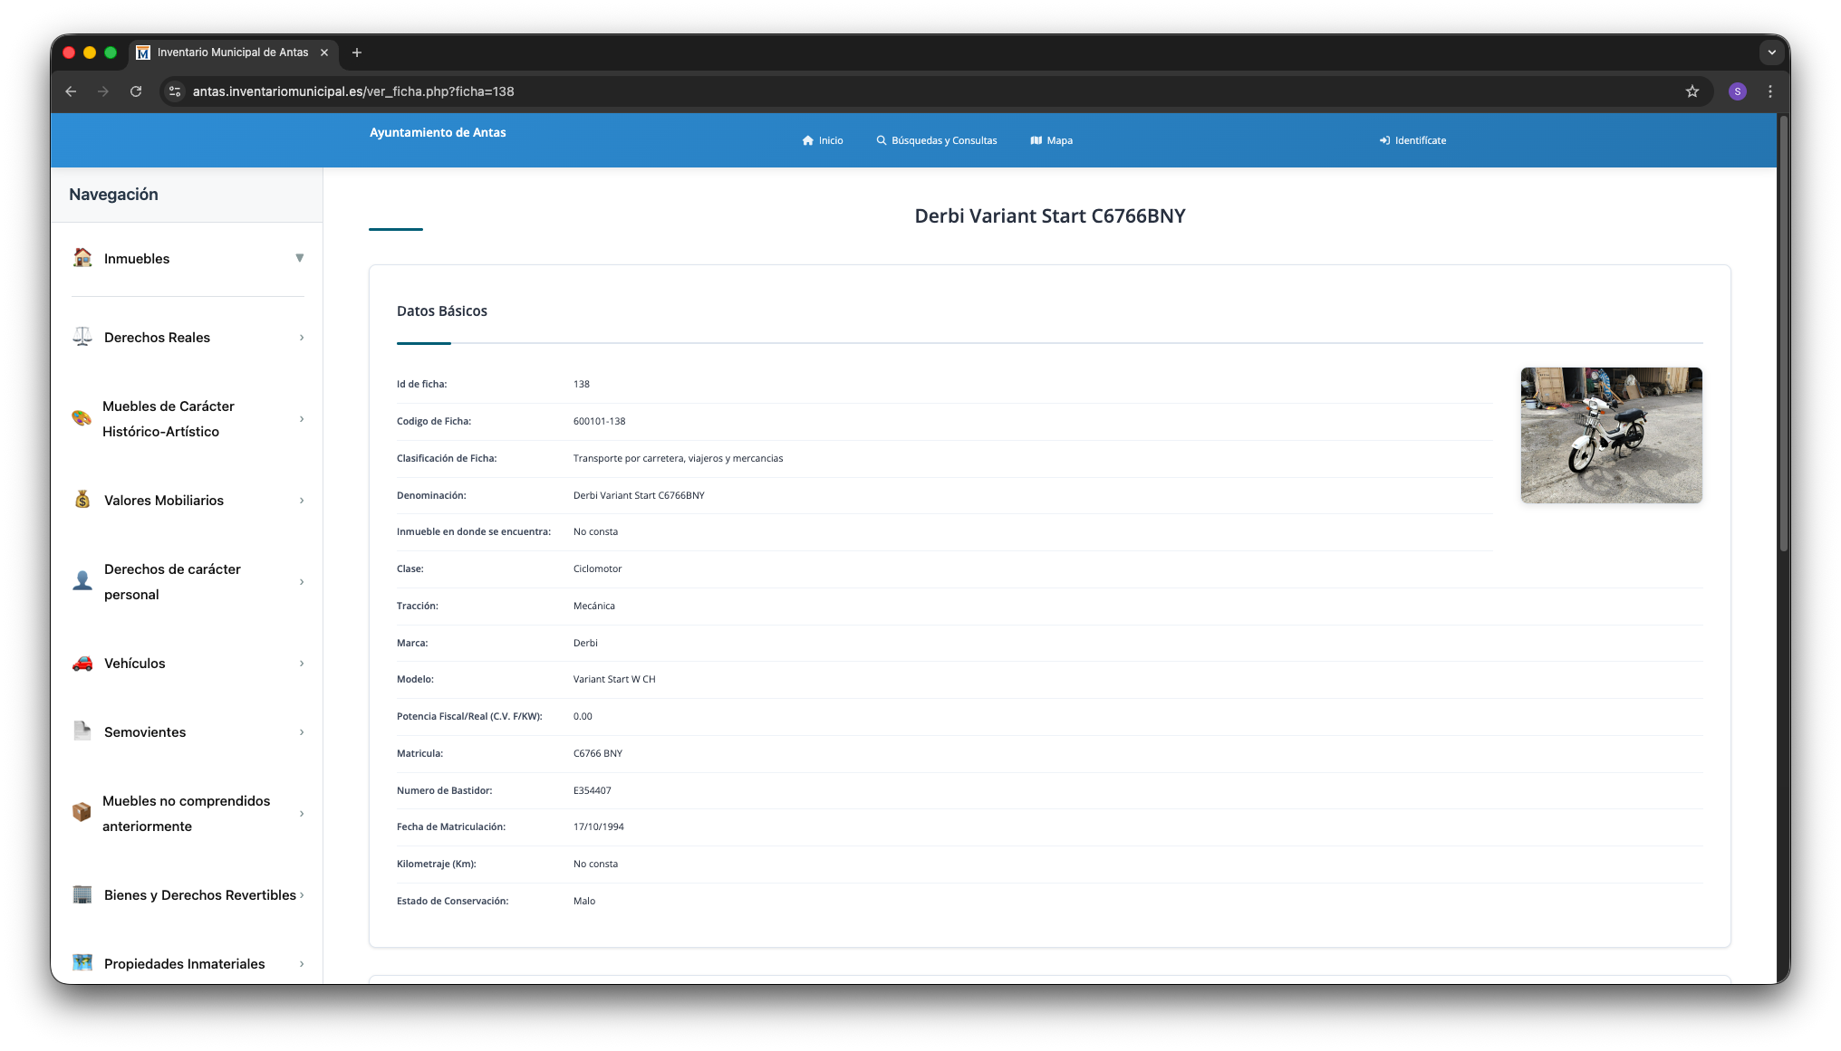Click the Semovientes sidebar icon
Screen dimensions: 1841x1051
(x=82, y=731)
